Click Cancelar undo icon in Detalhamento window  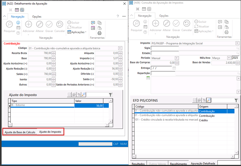(60, 24)
